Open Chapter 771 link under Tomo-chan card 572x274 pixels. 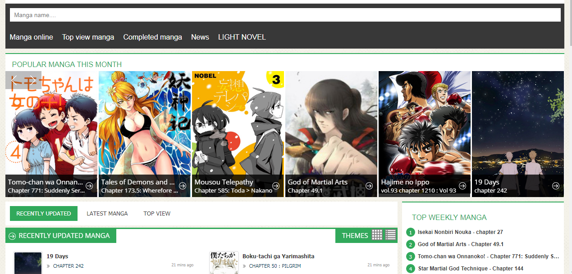point(46,191)
